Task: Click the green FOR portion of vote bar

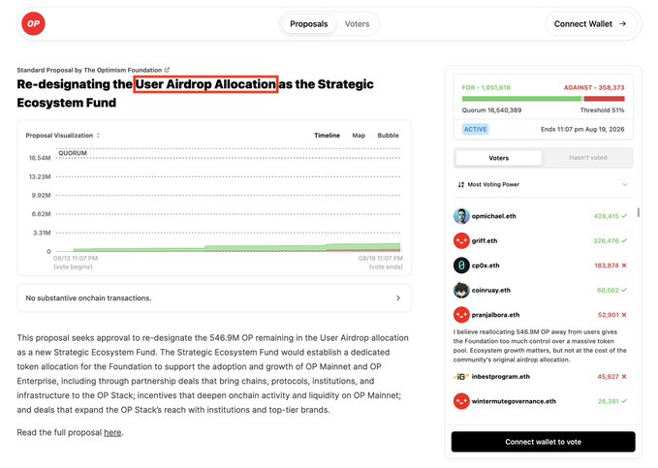Action: click(x=521, y=99)
